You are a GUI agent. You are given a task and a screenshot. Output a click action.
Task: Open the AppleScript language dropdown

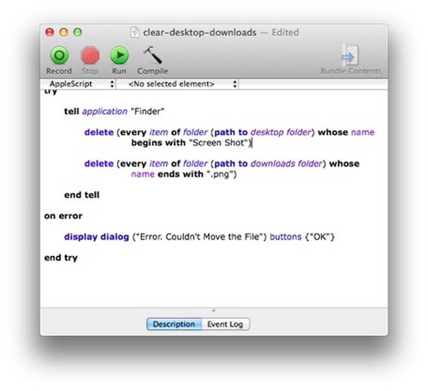[81, 84]
